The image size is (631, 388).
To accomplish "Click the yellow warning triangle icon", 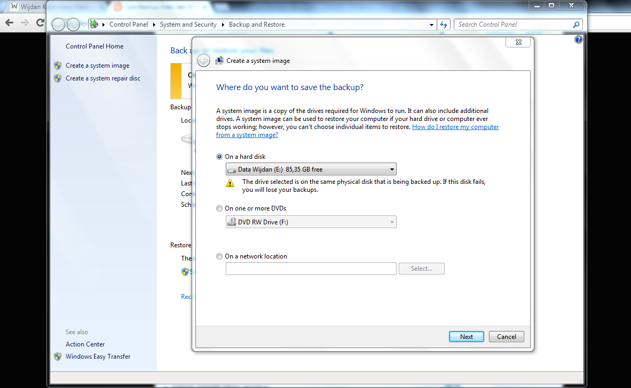I will (x=230, y=183).
